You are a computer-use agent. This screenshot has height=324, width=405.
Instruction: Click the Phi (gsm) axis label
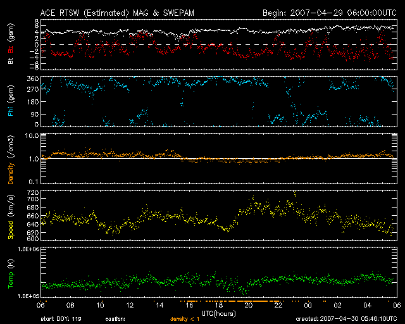click(11, 101)
